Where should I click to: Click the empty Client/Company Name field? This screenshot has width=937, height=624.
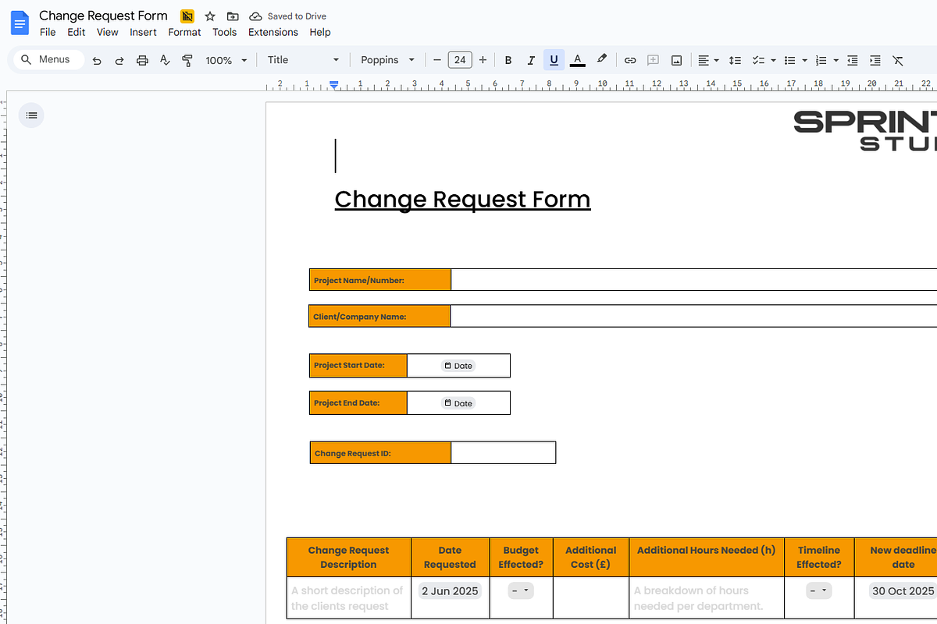tap(694, 317)
